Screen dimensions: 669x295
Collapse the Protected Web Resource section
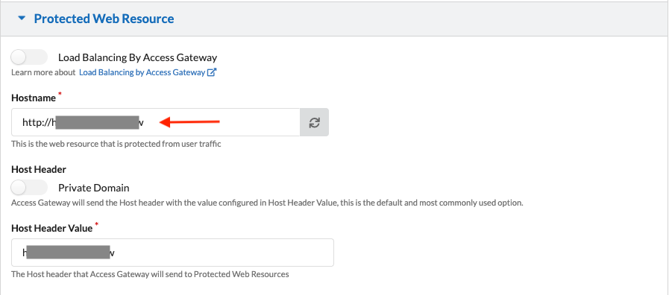(x=22, y=19)
